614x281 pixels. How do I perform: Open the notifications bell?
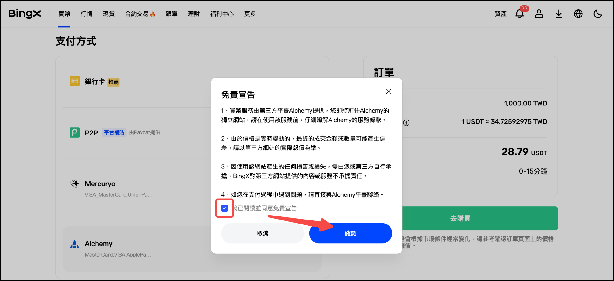coord(519,14)
